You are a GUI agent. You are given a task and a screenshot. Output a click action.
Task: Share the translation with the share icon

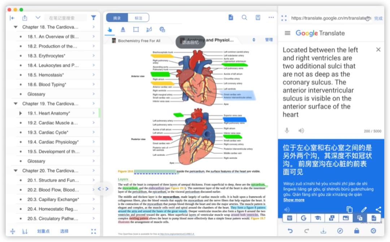click(x=378, y=209)
